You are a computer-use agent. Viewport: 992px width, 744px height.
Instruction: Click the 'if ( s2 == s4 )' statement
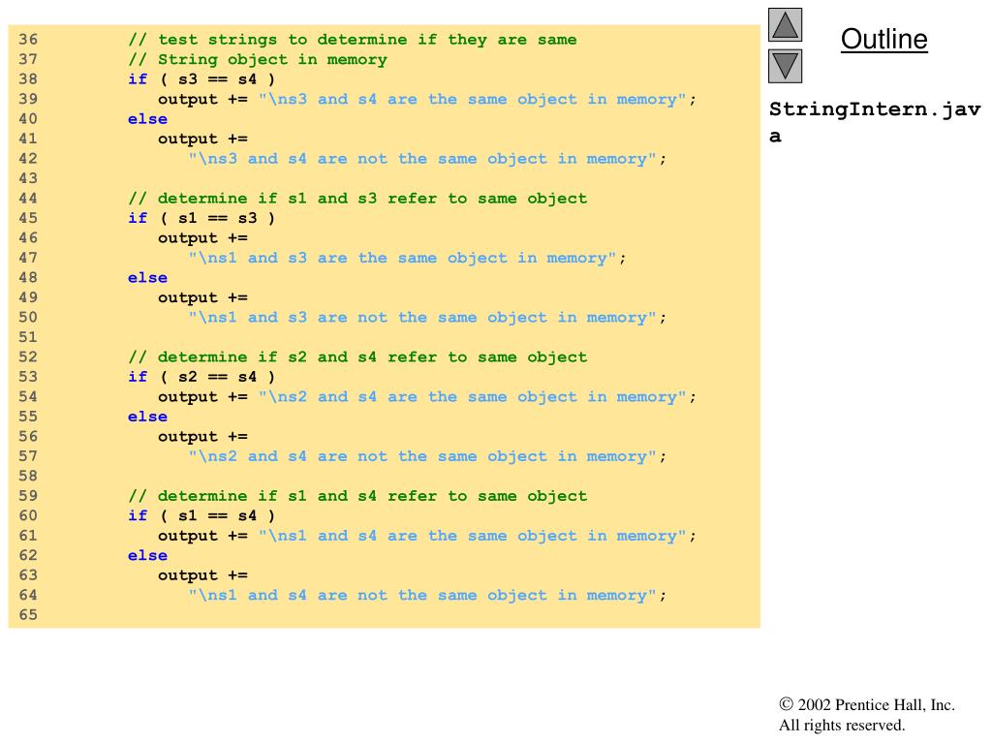pyautogui.click(x=201, y=377)
